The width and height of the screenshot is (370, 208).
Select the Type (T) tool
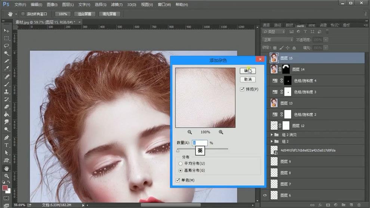6,145
